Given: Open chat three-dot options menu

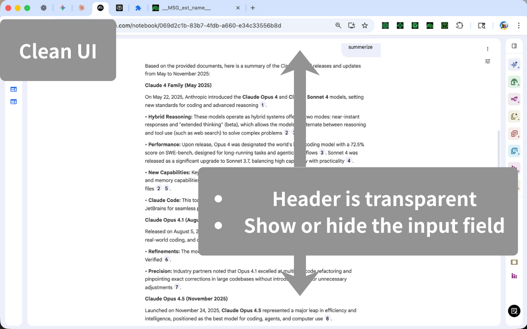Looking at the screenshot, I should (x=487, y=49).
